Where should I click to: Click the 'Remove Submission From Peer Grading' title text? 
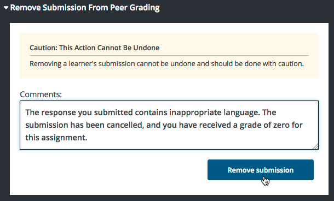[x=85, y=8]
